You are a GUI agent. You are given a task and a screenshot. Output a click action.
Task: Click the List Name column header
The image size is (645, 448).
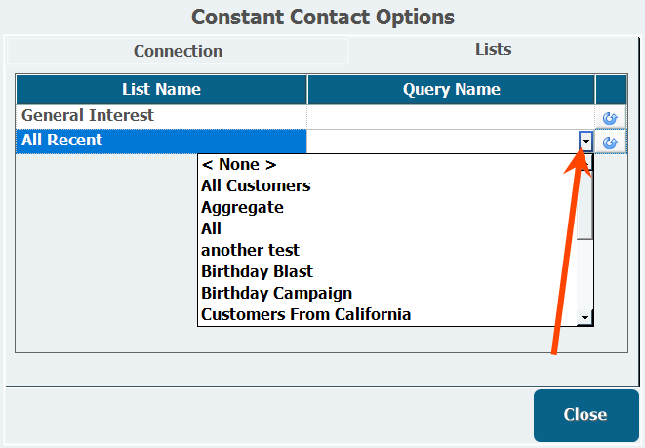pyautogui.click(x=161, y=90)
